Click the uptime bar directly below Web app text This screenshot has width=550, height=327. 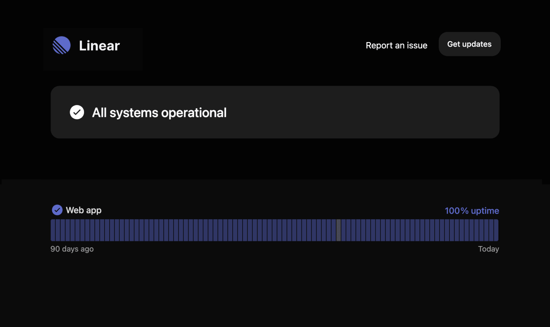tap(82, 230)
